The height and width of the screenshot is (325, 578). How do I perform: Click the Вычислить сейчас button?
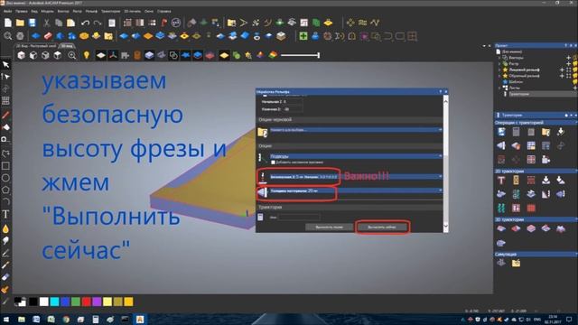(x=382, y=227)
